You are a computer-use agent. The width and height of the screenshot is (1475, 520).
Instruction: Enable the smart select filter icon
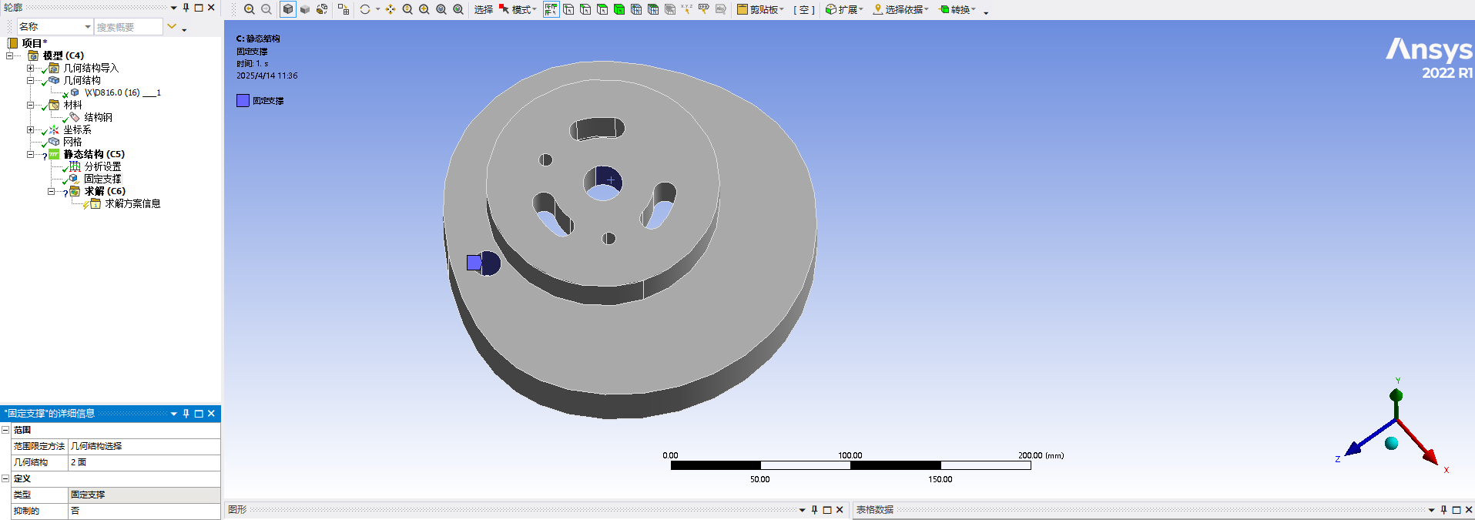[x=551, y=9]
